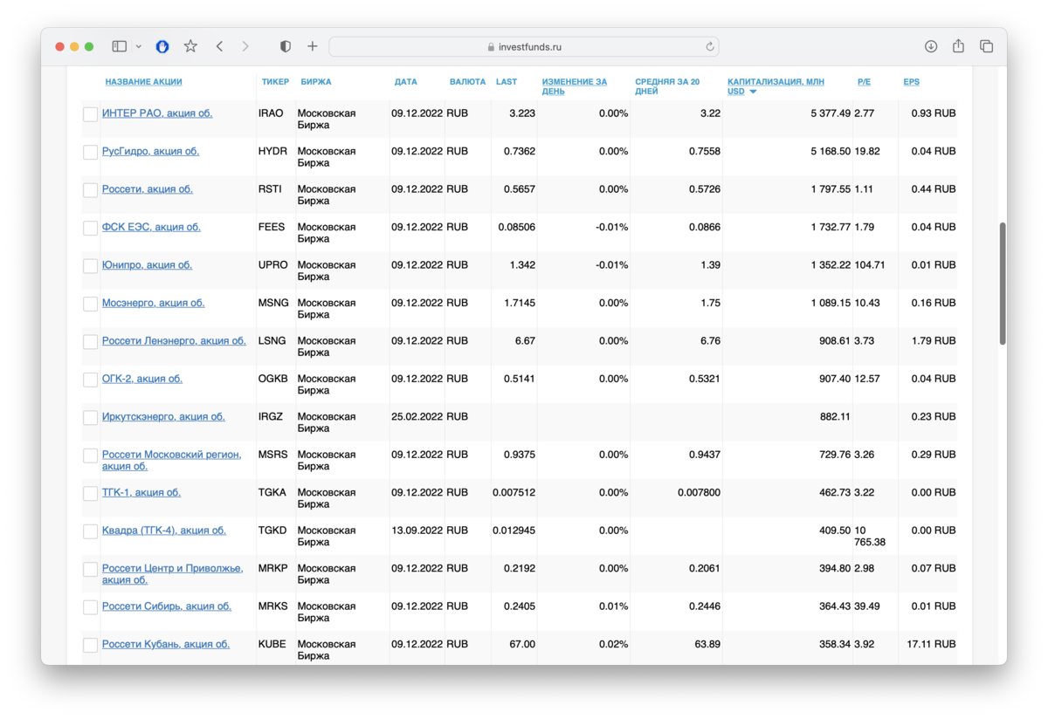The height and width of the screenshot is (719, 1048).
Task: Open Россети Сибирь, акция об. link
Action: click(167, 606)
